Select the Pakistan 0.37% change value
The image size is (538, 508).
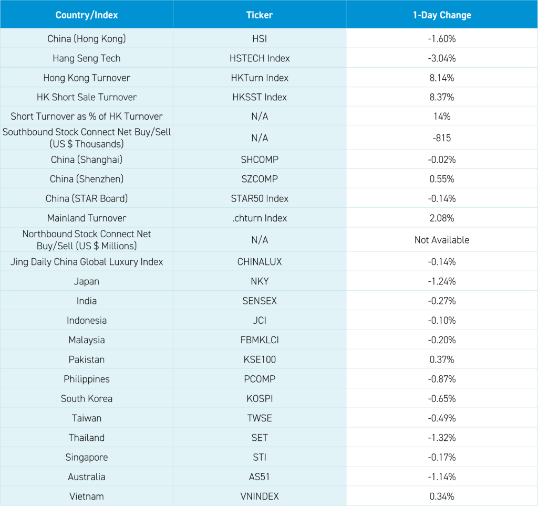coord(442,359)
